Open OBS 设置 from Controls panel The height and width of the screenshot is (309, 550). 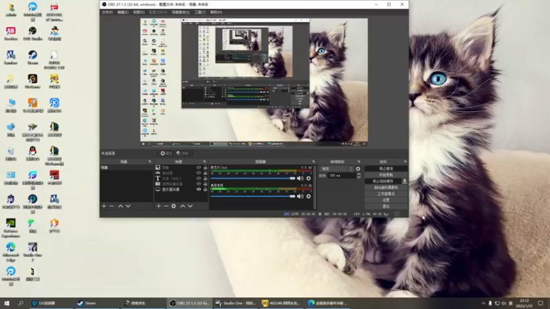(x=386, y=200)
